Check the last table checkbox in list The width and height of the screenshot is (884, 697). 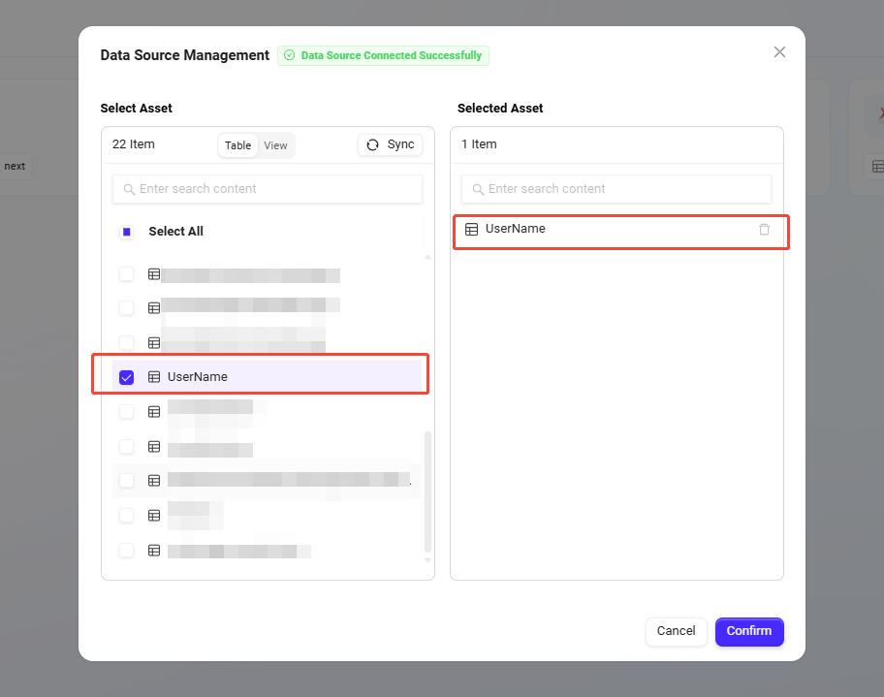(127, 551)
